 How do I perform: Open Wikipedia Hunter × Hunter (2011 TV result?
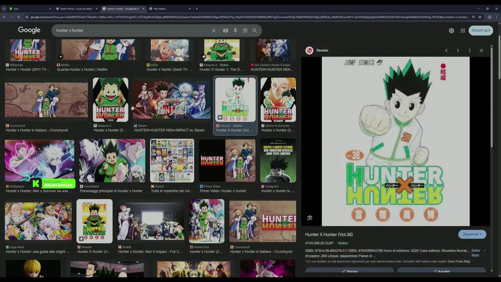pos(28,70)
